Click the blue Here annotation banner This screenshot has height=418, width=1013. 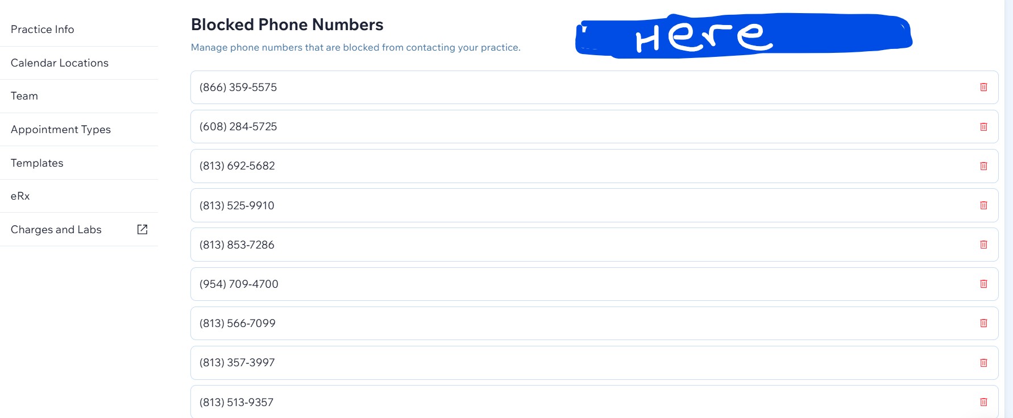(x=744, y=36)
